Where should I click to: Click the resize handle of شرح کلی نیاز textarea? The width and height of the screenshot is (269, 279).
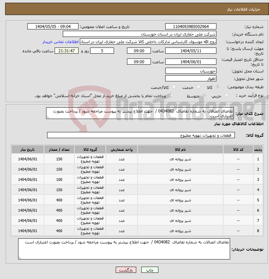click(x=47, y=117)
